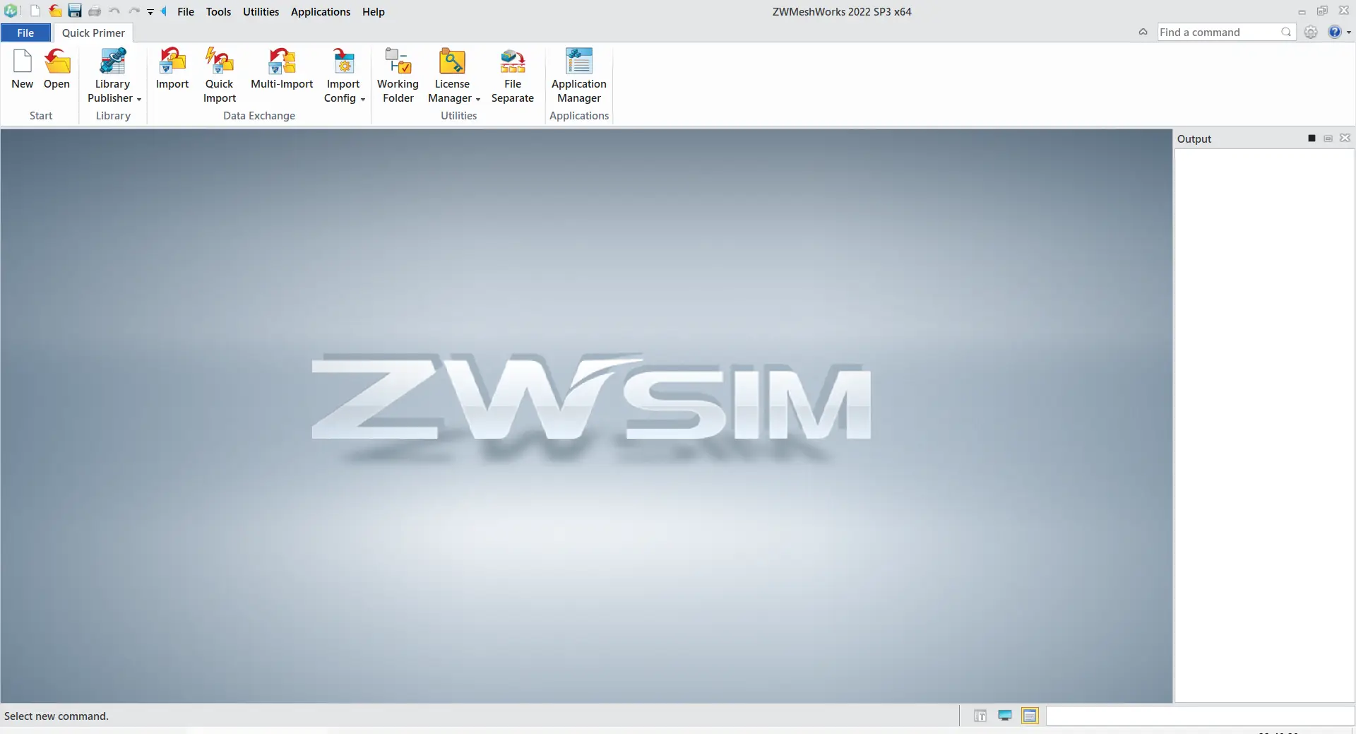Set the Working Folder
The height and width of the screenshot is (734, 1356).
tap(398, 75)
